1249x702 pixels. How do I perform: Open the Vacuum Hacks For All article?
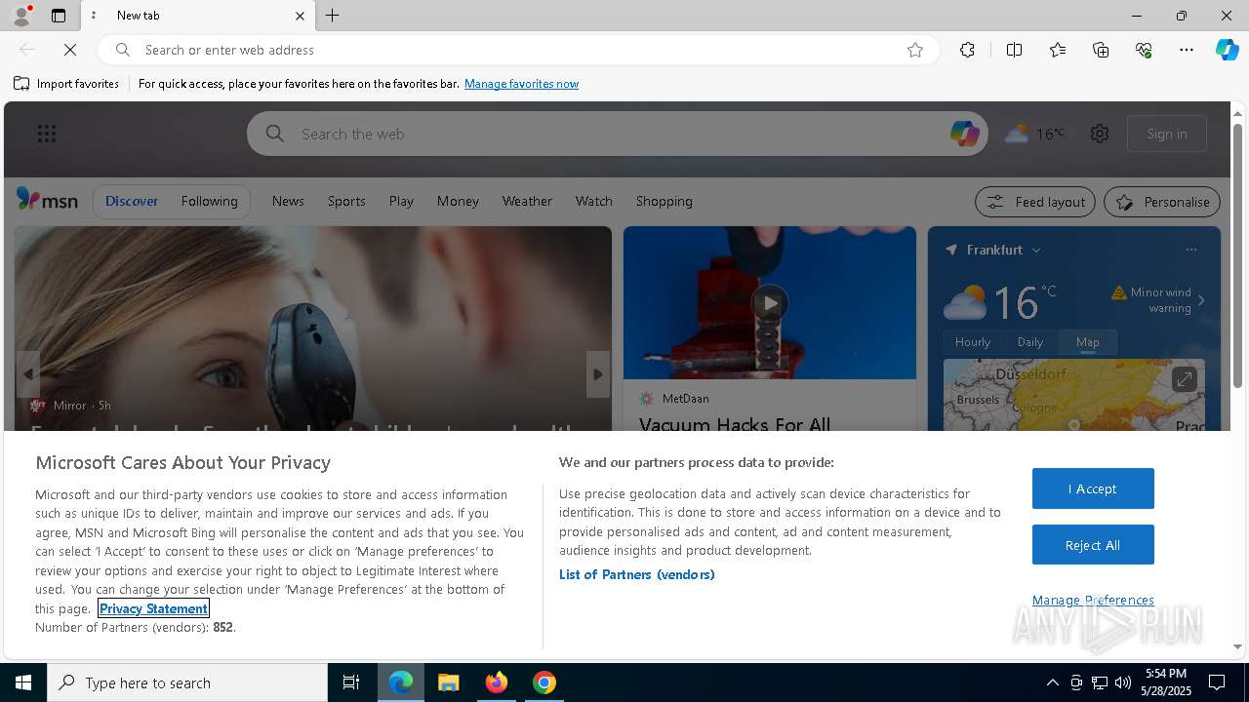pyautogui.click(x=735, y=424)
